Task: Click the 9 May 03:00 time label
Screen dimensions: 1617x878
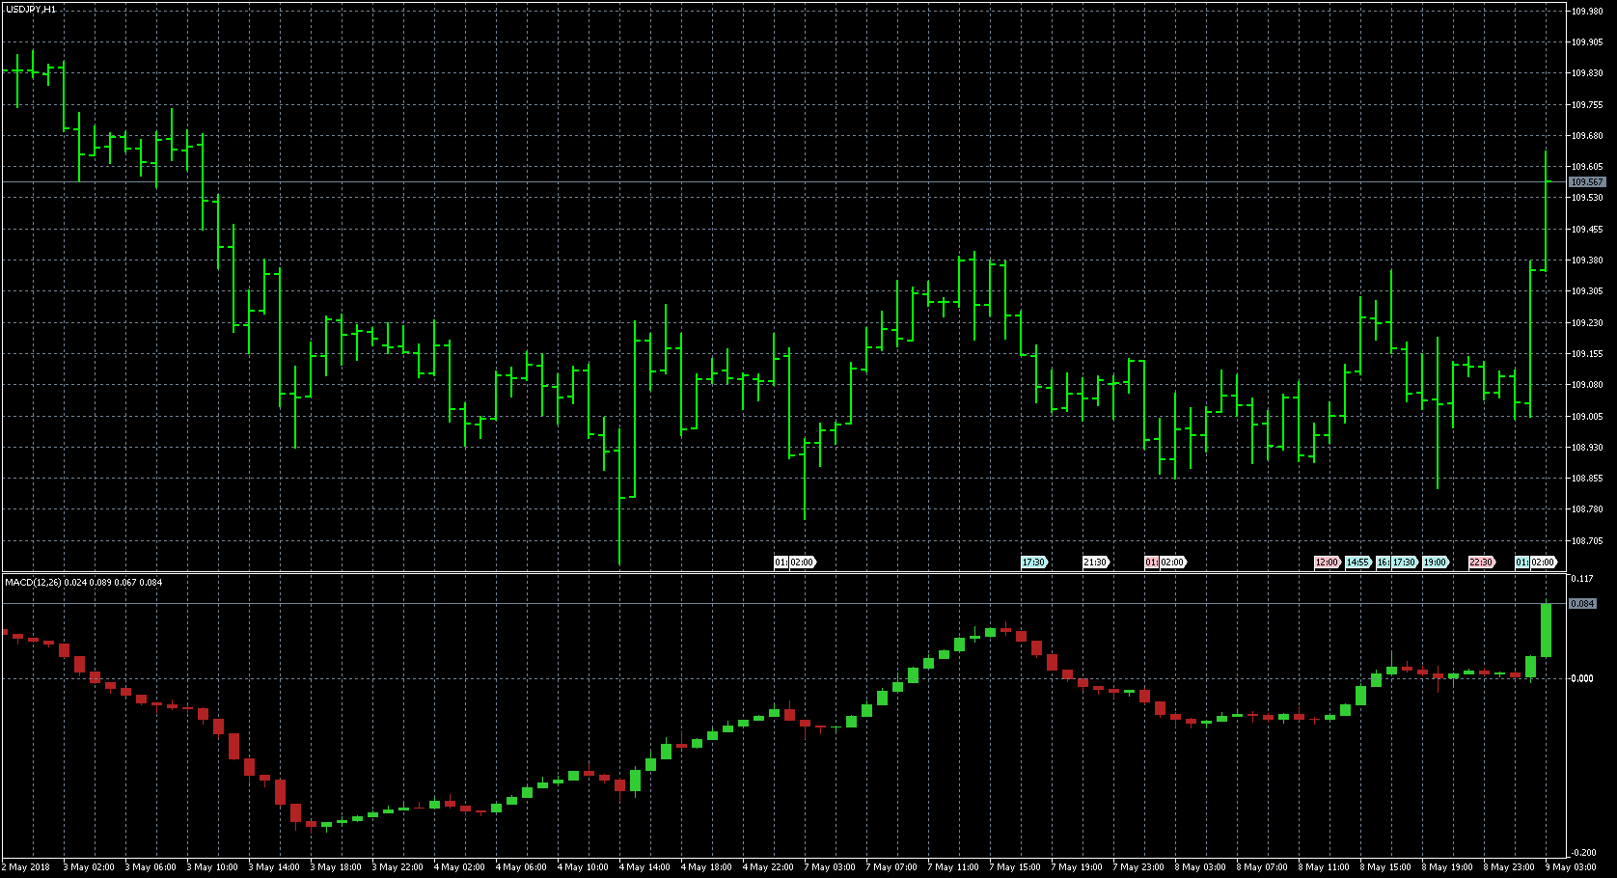Action: (1570, 867)
